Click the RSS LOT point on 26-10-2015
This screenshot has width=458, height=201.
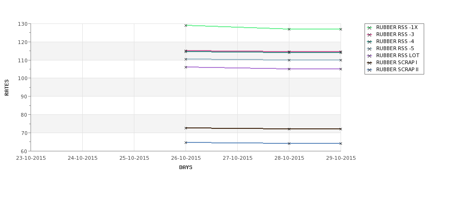click(x=186, y=67)
